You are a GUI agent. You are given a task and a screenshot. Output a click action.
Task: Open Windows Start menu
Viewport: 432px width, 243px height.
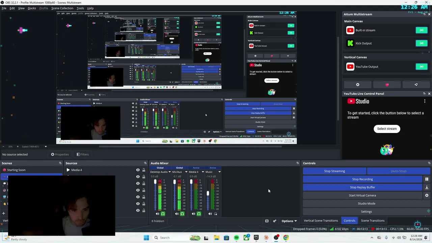tap(146, 238)
